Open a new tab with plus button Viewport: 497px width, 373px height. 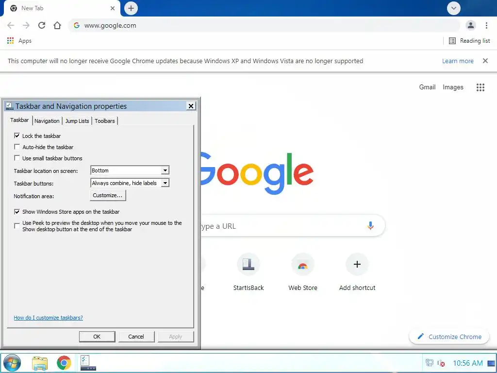coord(131,8)
